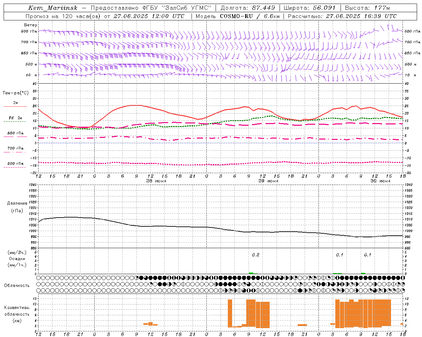Click the 28 июня date label

[156, 181]
